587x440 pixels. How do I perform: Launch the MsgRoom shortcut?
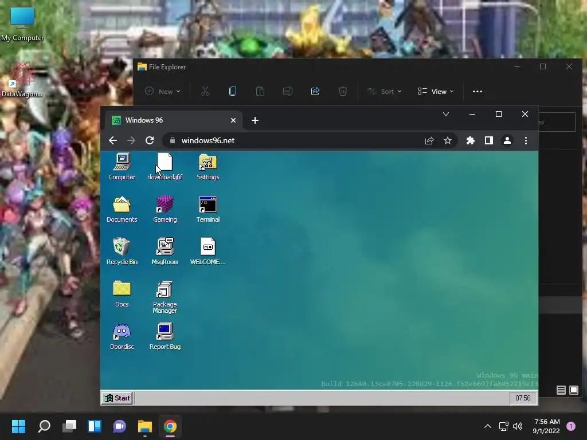pos(165,251)
